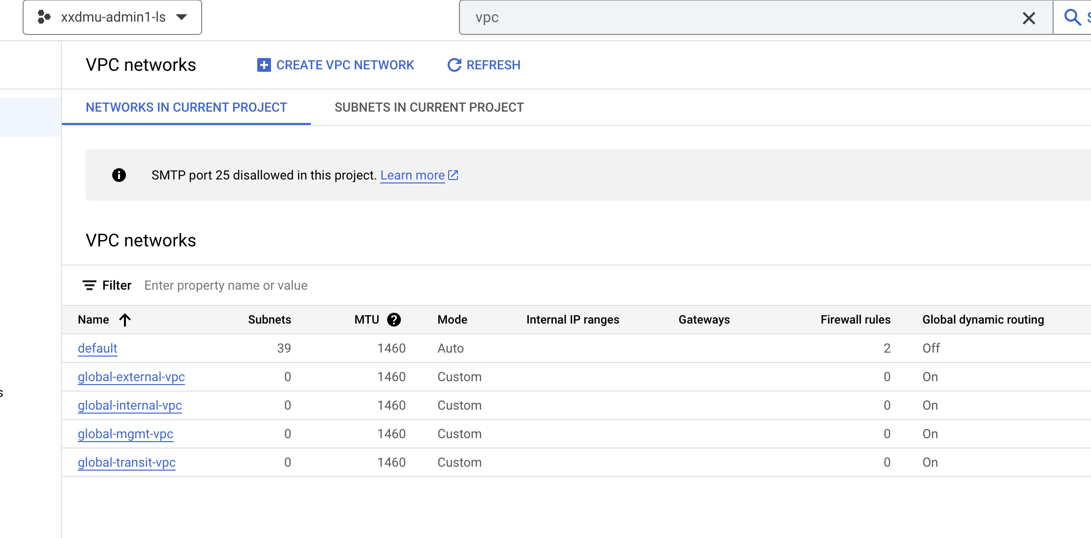Switch to SUBNETS IN CURRENT PROJECT tab
The image size is (1091, 538).
point(429,107)
